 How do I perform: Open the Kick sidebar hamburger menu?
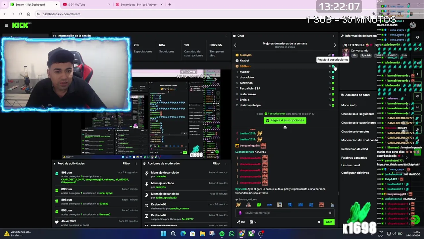[6, 25]
